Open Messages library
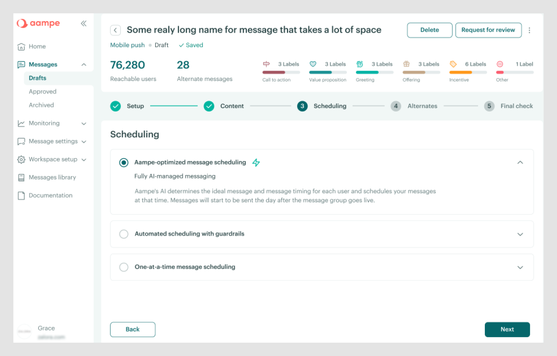Screen dimensions: 557x356 (52, 177)
